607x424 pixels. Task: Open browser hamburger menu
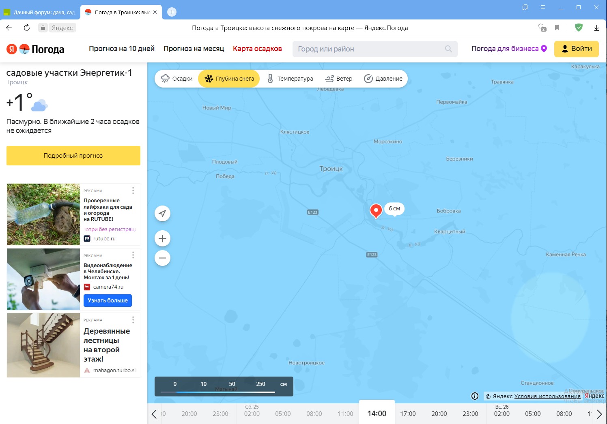pyautogui.click(x=542, y=7)
